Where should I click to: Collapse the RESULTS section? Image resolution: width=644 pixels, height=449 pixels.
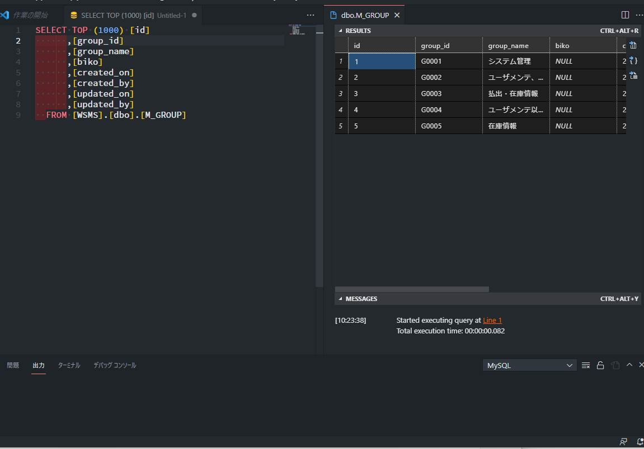click(x=341, y=31)
